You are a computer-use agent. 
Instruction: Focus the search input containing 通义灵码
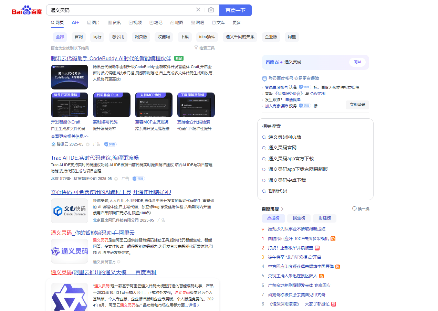pyautogui.click(x=121, y=10)
